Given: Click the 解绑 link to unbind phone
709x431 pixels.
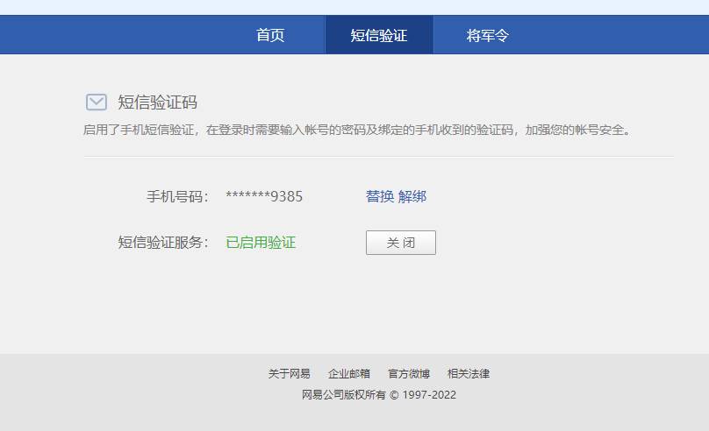Looking at the screenshot, I should (x=412, y=196).
